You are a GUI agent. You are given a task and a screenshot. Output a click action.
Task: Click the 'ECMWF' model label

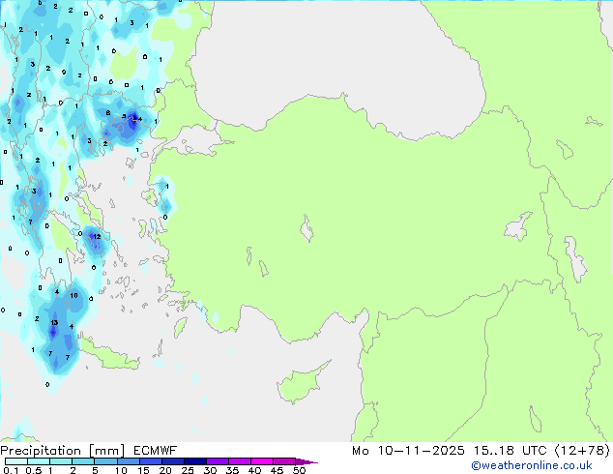click(156, 451)
